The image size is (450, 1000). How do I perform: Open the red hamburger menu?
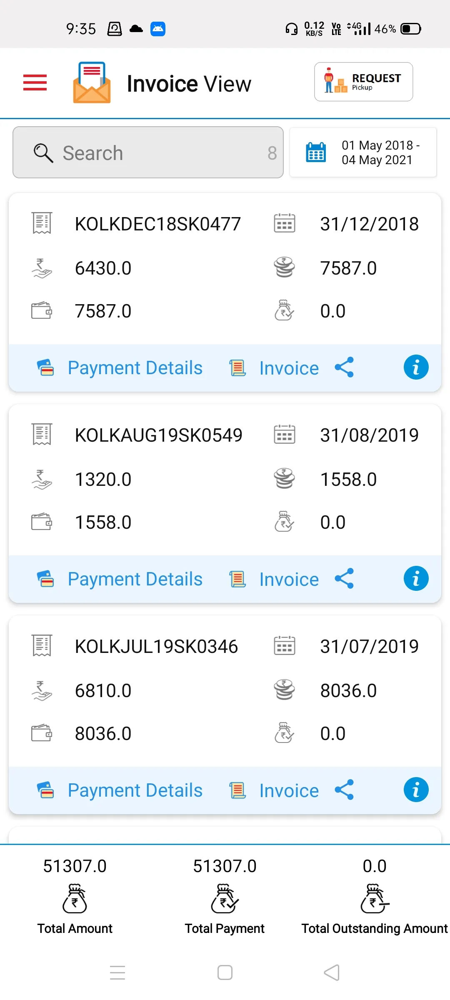click(35, 82)
